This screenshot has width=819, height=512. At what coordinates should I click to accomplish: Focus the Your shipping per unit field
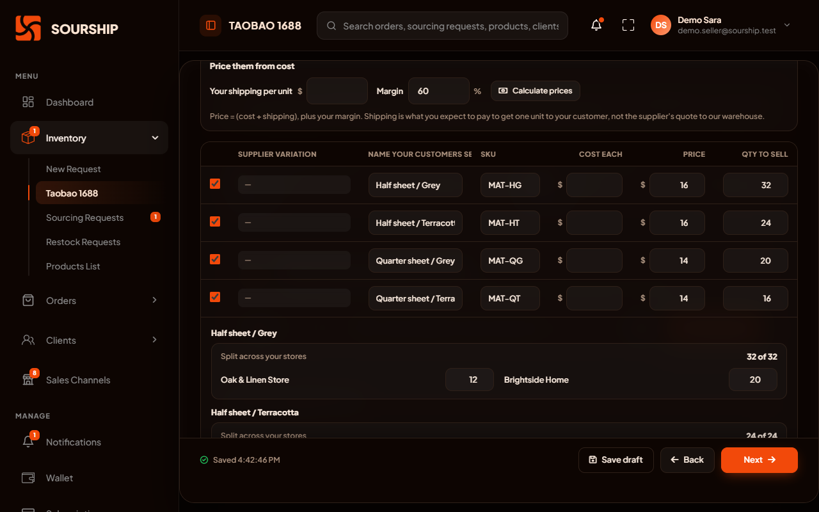[x=337, y=91]
